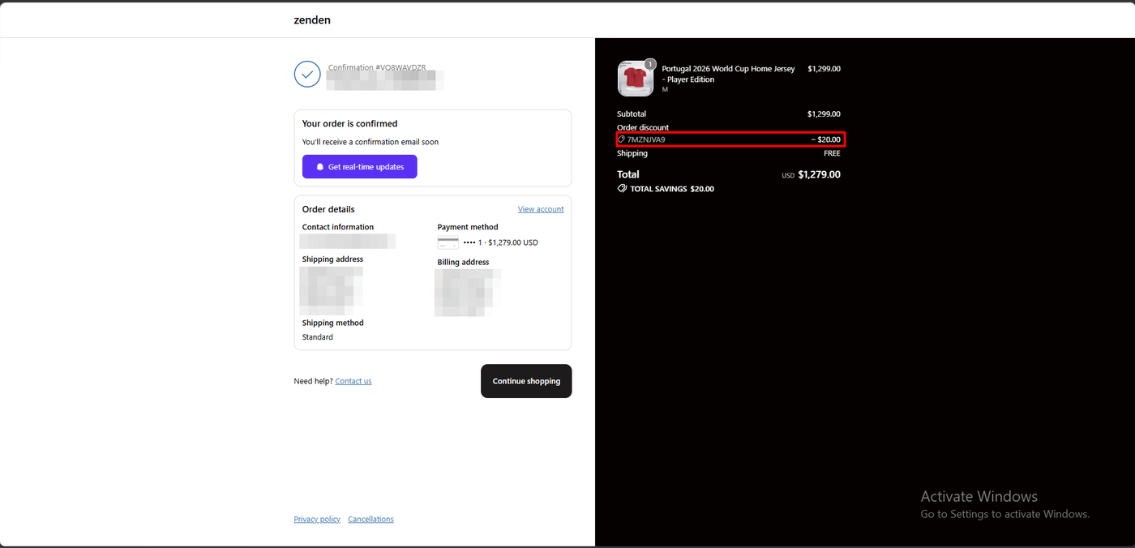Open the Privacy policy link

coord(317,519)
